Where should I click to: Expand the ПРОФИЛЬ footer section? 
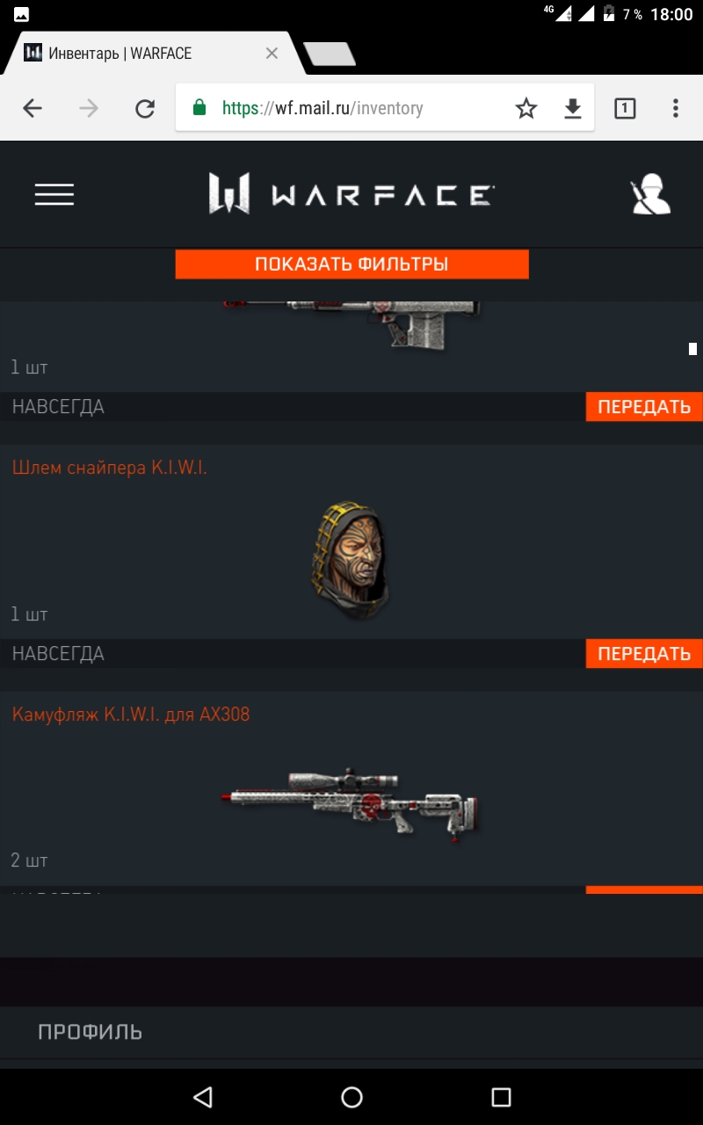tap(351, 1032)
